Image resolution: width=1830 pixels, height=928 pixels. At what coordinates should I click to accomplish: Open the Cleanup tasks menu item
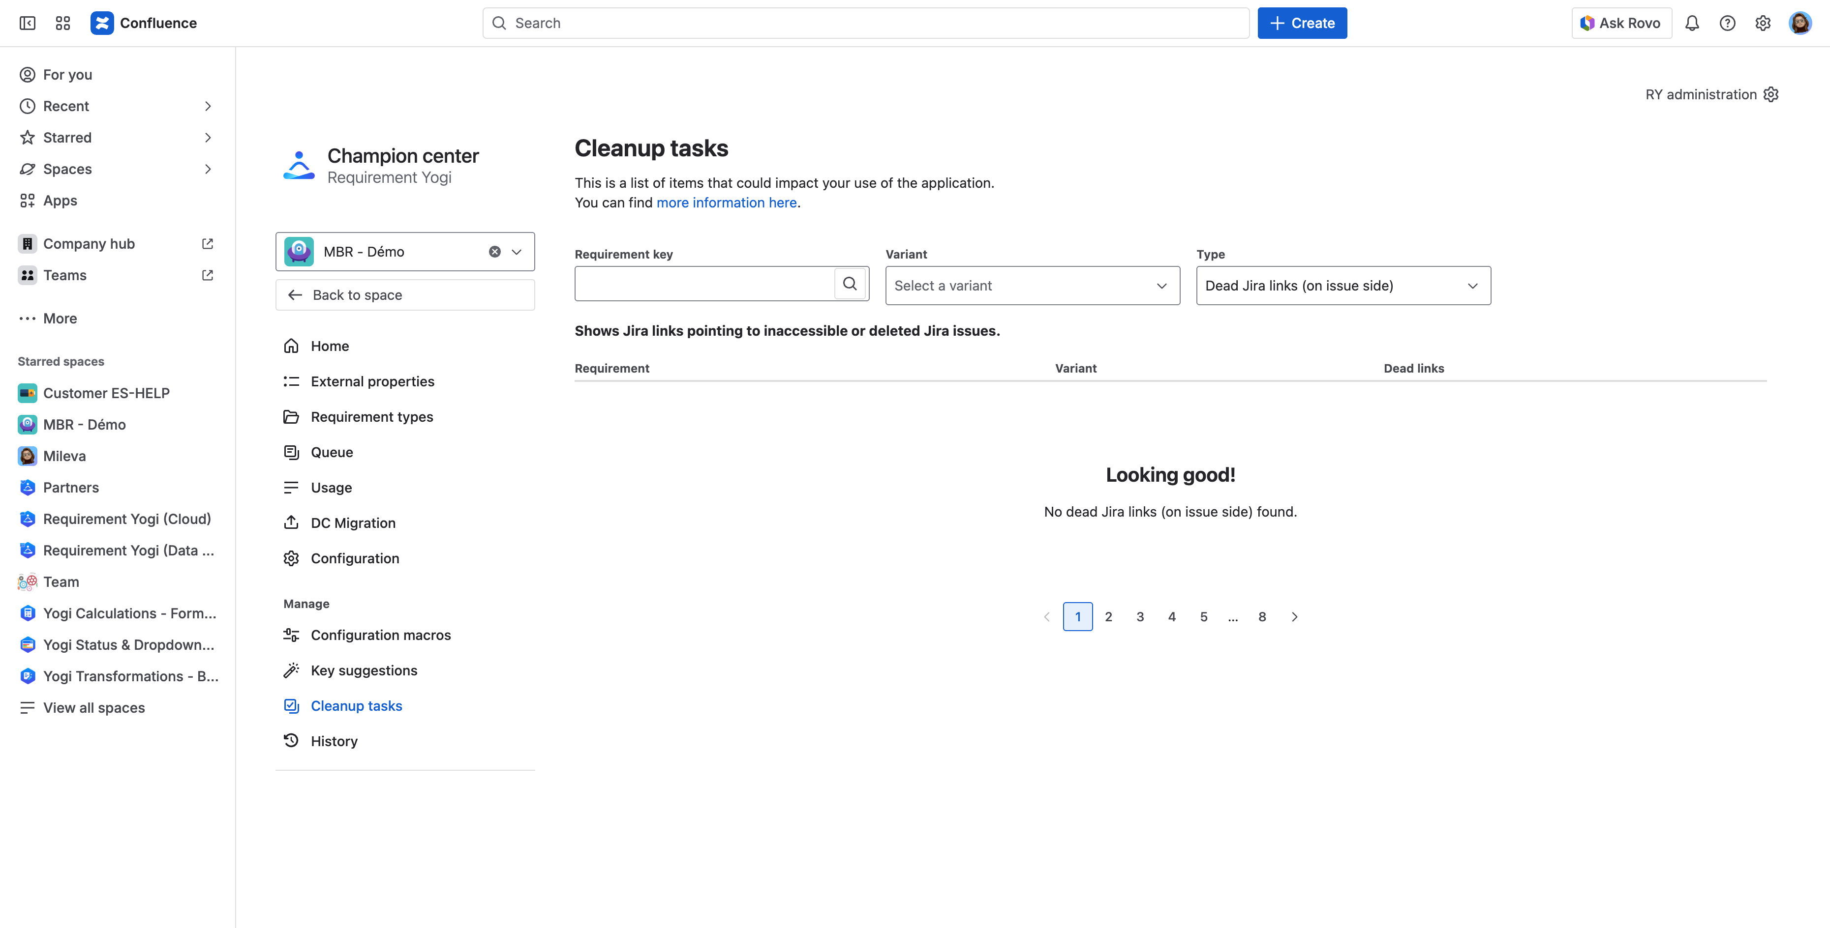coord(357,705)
